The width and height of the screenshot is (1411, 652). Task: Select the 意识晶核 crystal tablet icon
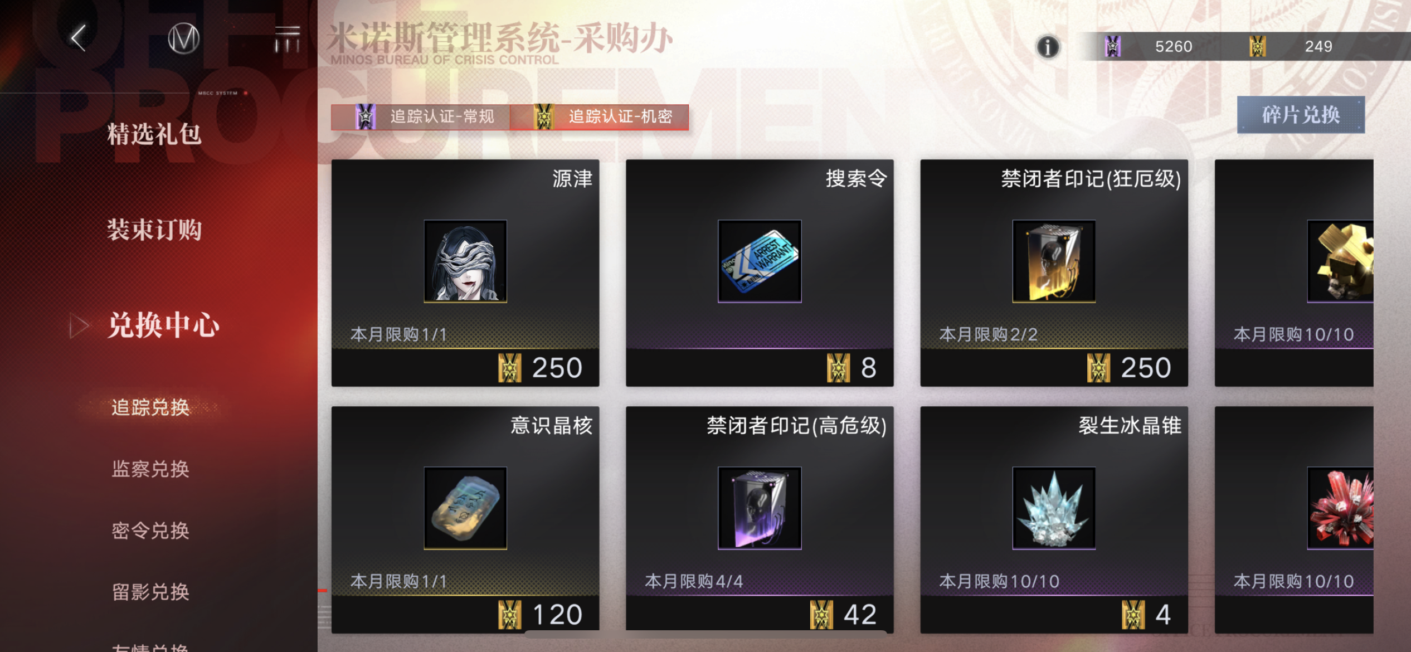[x=465, y=508]
